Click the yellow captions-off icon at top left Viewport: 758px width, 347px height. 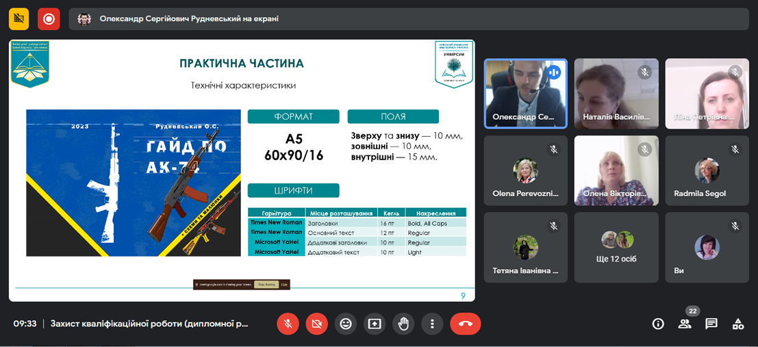[19, 19]
